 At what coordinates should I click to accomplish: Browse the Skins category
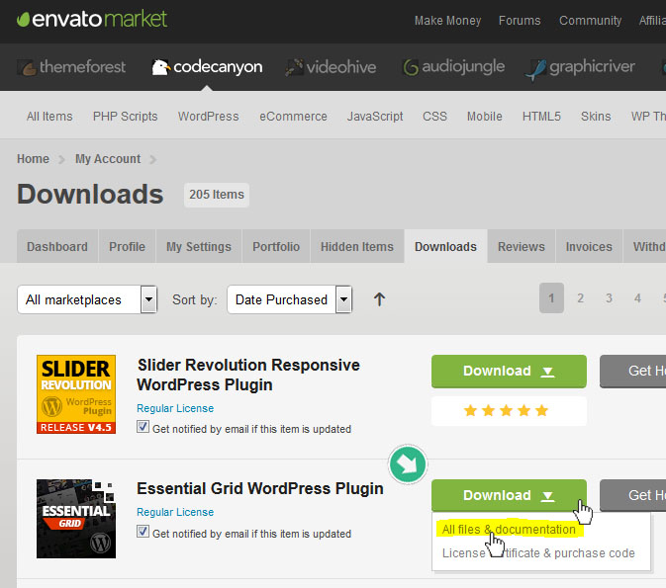pos(596,117)
